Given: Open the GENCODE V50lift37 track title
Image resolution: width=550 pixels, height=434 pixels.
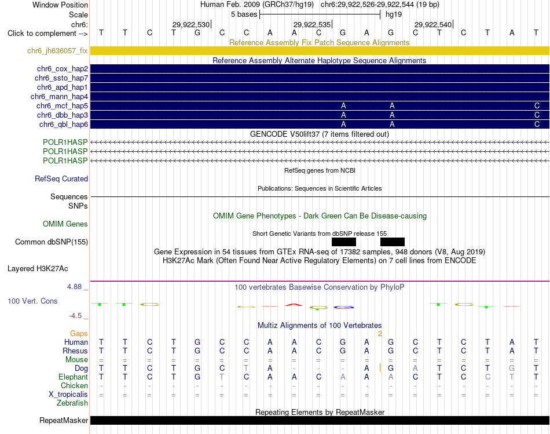Looking at the screenshot, I should pyautogui.click(x=319, y=134).
